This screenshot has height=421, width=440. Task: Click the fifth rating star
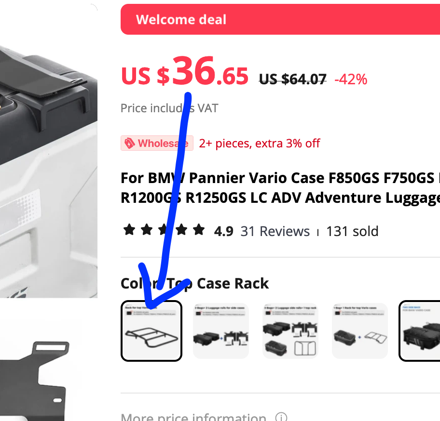199,230
